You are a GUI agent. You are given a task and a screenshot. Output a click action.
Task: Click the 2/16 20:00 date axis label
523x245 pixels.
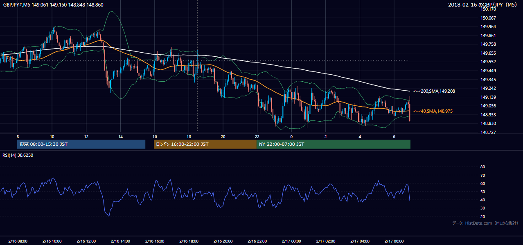tap(223, 241)
